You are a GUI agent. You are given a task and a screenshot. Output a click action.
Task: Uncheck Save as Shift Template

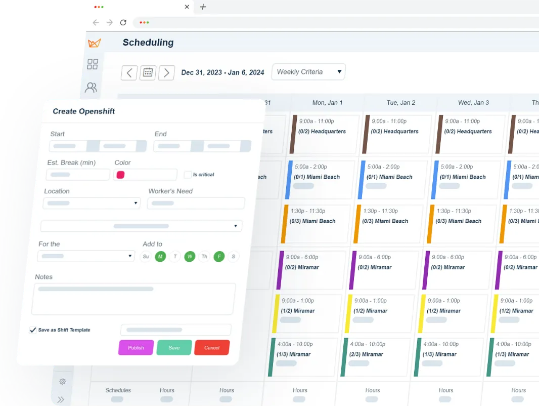(x=33, y=330)
